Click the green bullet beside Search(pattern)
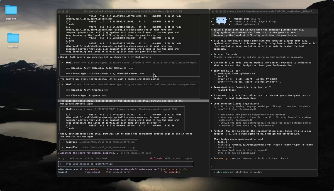 coord(211,87)
